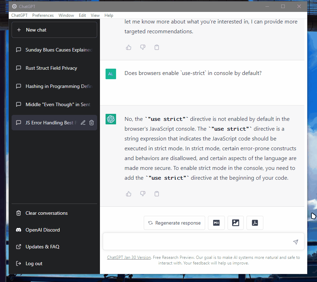
Task: Click Log out
Action: click(54, 263)
